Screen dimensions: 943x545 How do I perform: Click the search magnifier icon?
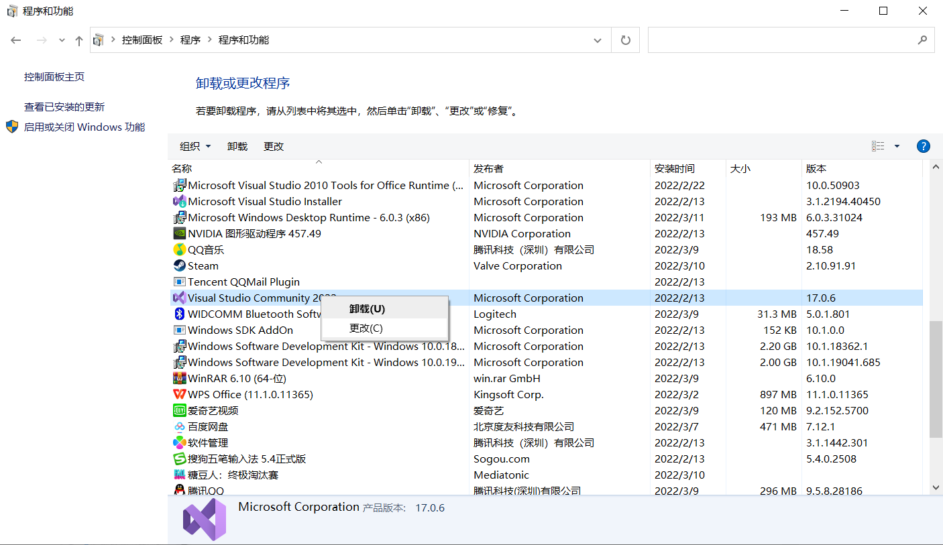click(x=923, y=40)
